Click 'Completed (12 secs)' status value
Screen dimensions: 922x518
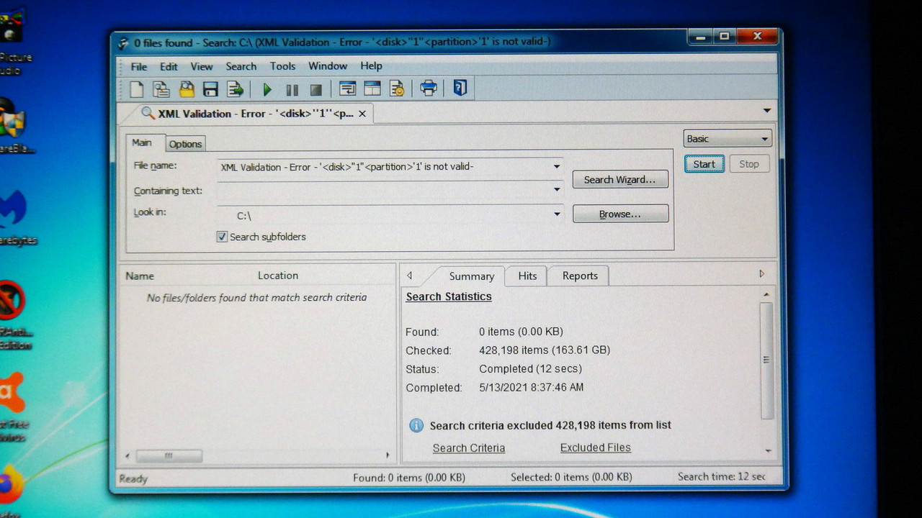(x=530, y=369)
